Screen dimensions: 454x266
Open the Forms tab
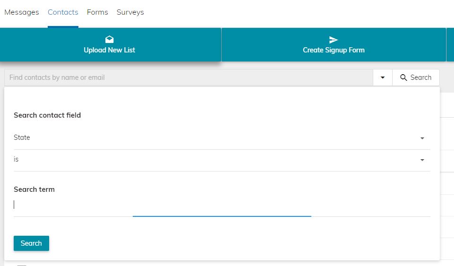[97, 12]
